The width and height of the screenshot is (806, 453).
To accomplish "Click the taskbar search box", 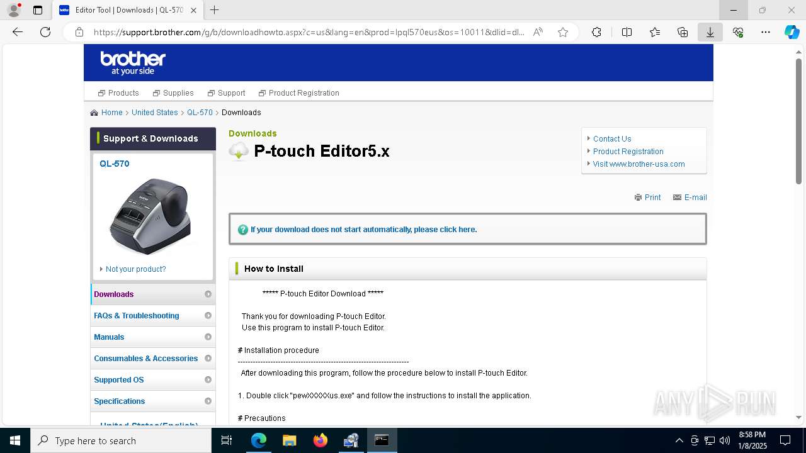I will click(121, 440).
